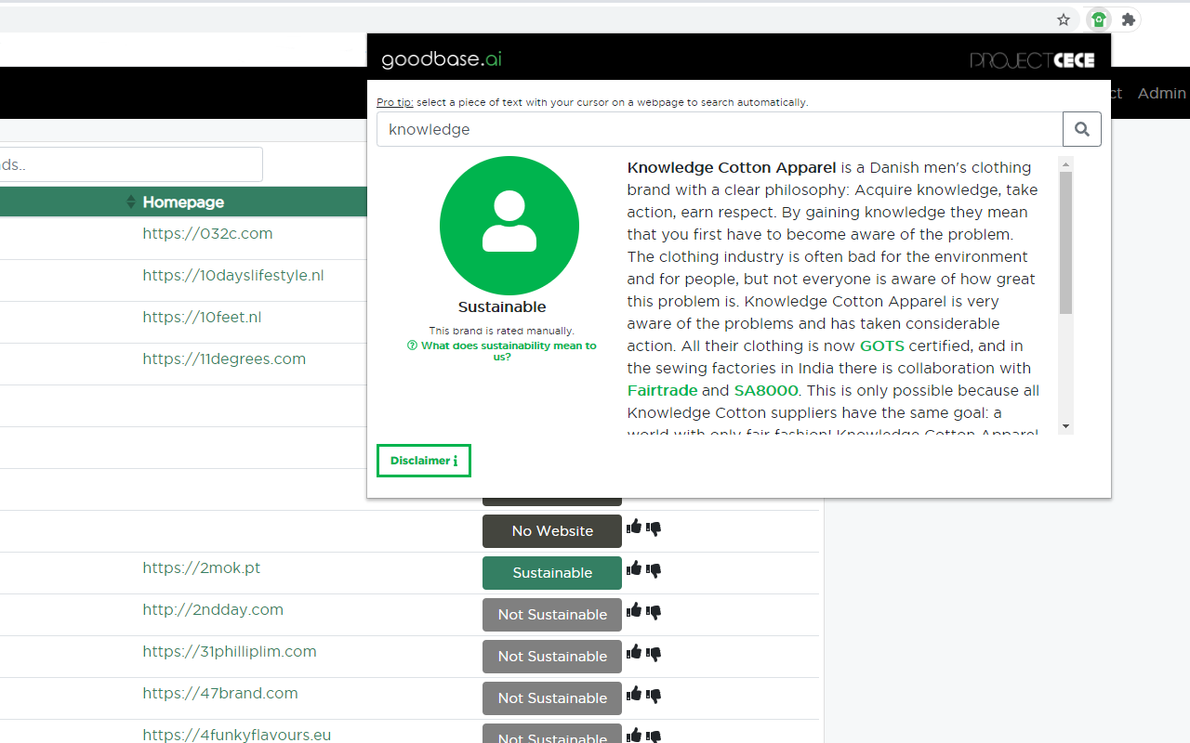This screenshot has height=743, width=1190.
Task: Open https://032c.com link
Action: 207,233
